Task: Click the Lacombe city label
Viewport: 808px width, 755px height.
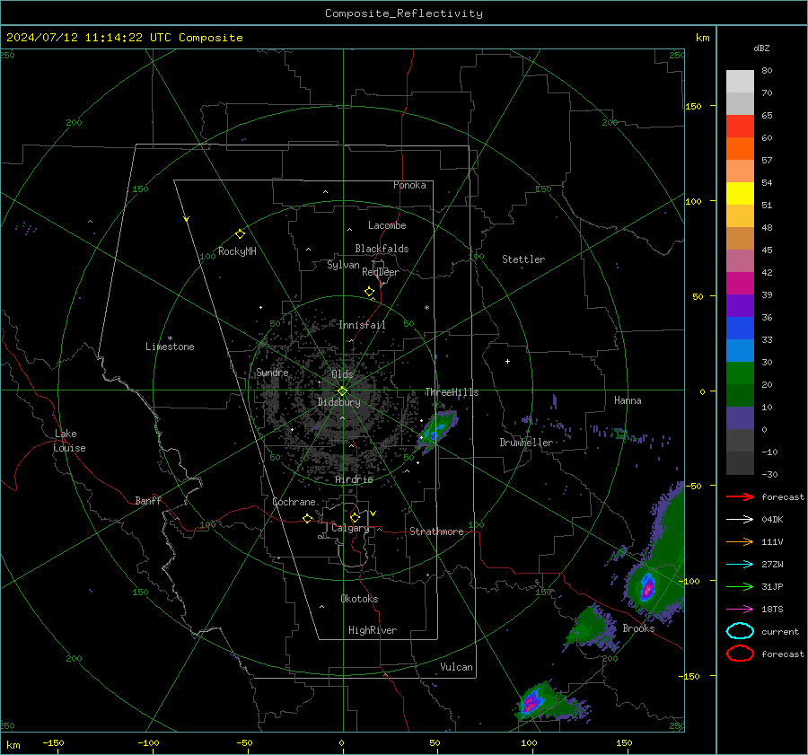Action: [x=387, y=225]
